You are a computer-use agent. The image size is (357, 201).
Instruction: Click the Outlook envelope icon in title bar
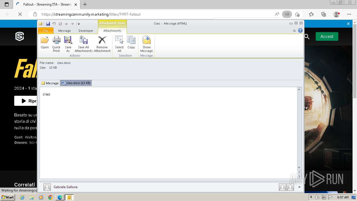(40, 24)
